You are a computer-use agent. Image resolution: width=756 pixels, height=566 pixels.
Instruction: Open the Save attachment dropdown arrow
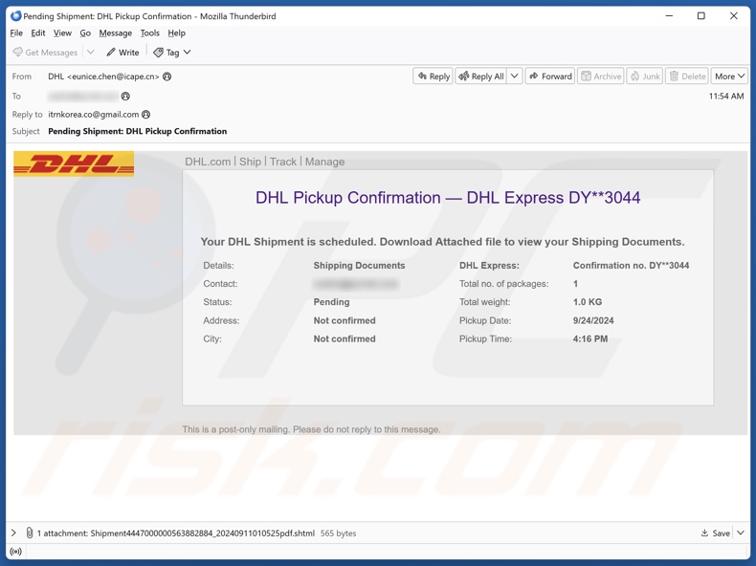pos(741,533)
